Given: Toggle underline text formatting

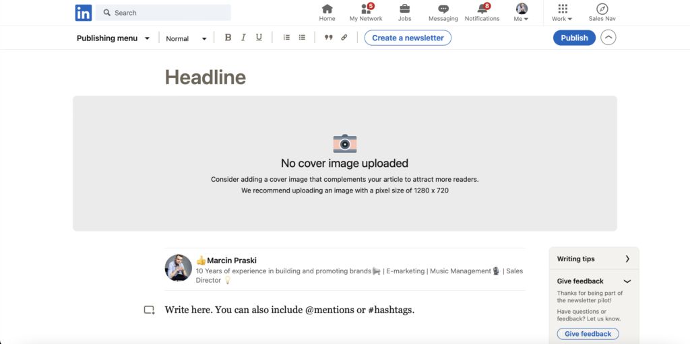Looking at the screenshot, I should point(259,38).
